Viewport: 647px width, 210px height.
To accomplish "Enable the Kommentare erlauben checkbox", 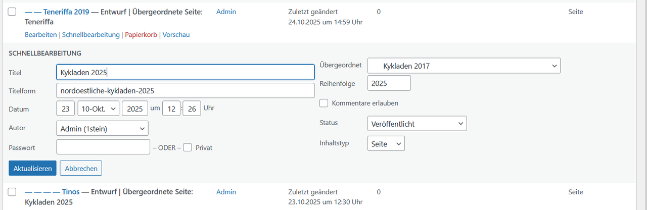I will (324, 103).
